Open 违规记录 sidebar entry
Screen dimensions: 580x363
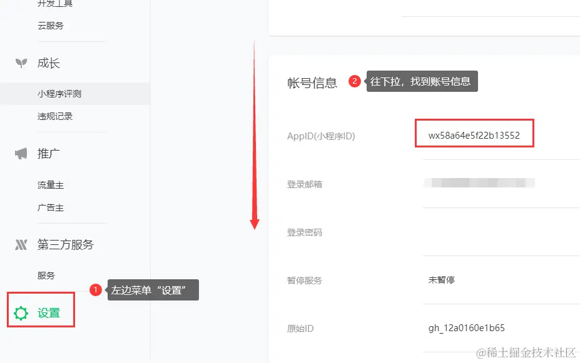pyautogui.click(x=54, y=116)
